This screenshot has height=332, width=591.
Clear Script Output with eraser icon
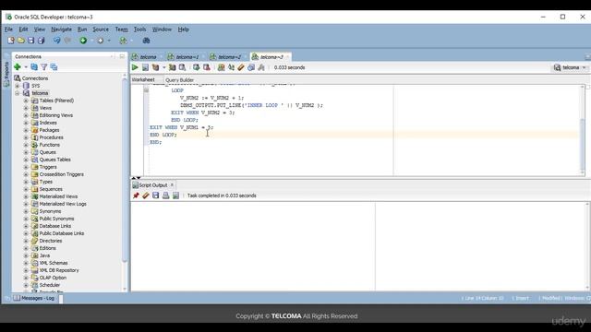coord(146,196)
